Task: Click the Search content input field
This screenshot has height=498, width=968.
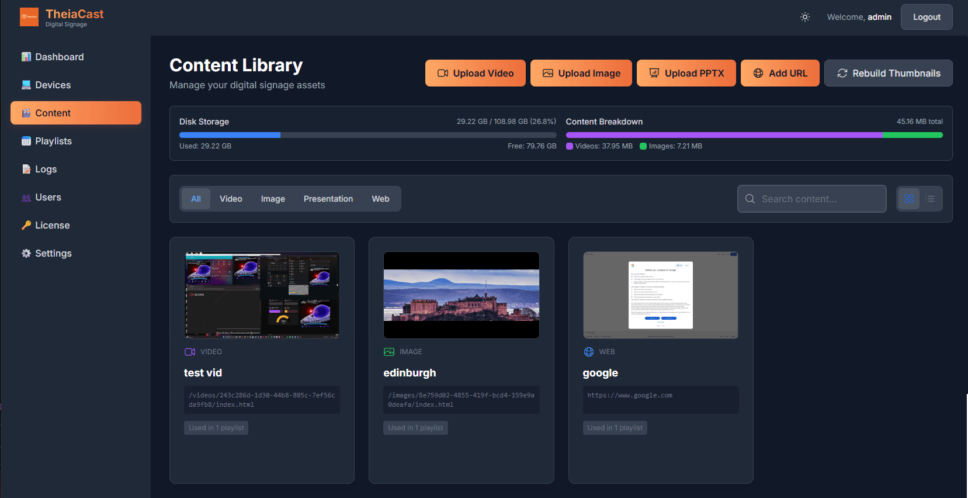Action: [x=812, y=199]
